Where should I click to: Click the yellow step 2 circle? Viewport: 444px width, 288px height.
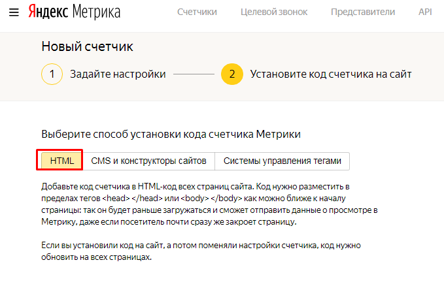(231, 74)
